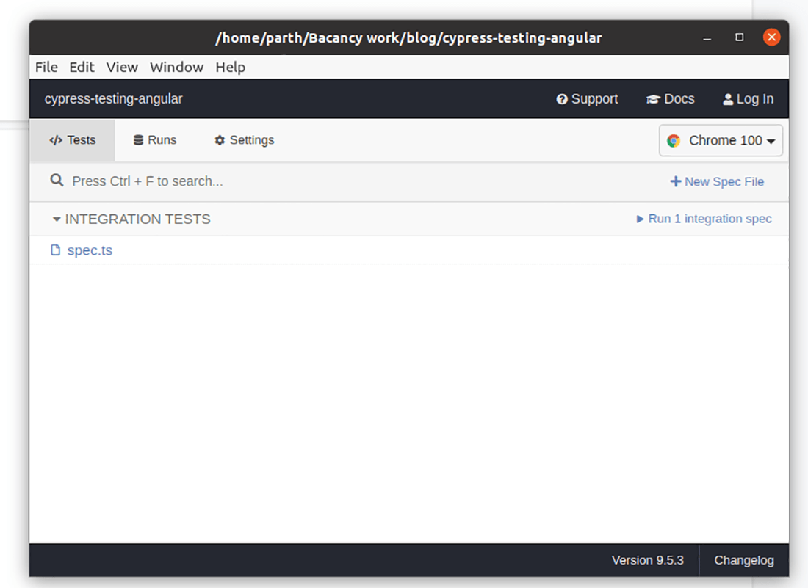Click the gear icon on Settings tab
808x588 pixels.
click(x=220, y=140)
